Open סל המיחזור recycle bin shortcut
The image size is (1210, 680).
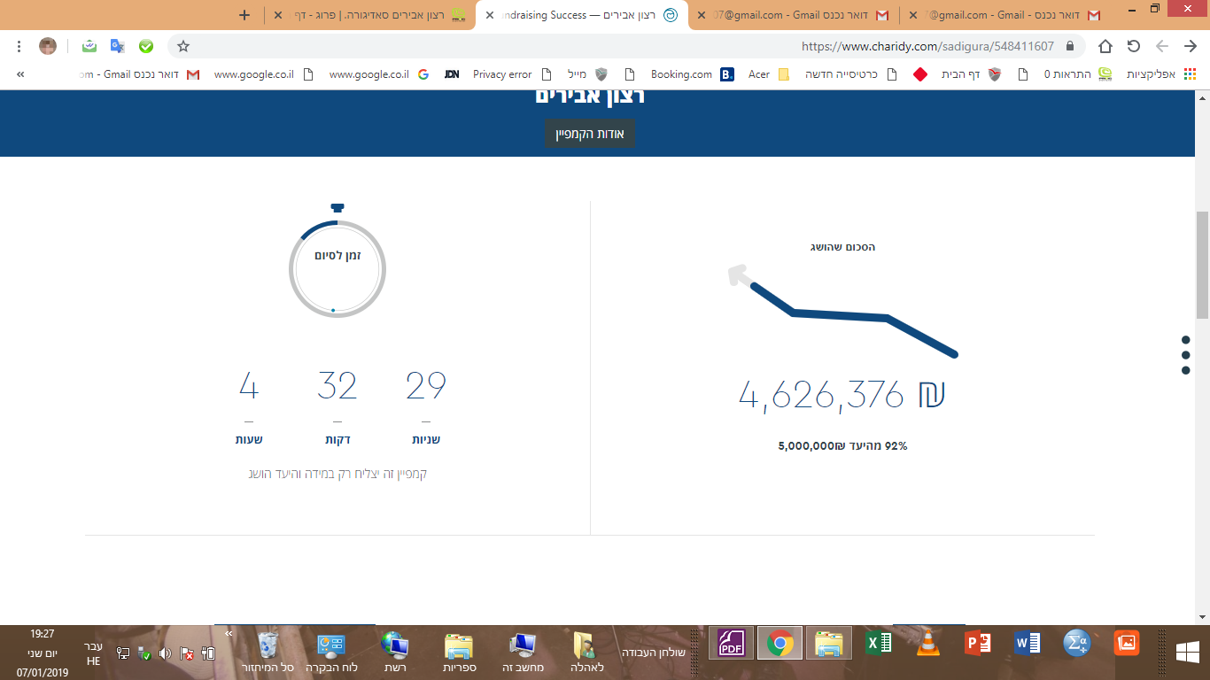pyautogui.click(x=268, y=652)
